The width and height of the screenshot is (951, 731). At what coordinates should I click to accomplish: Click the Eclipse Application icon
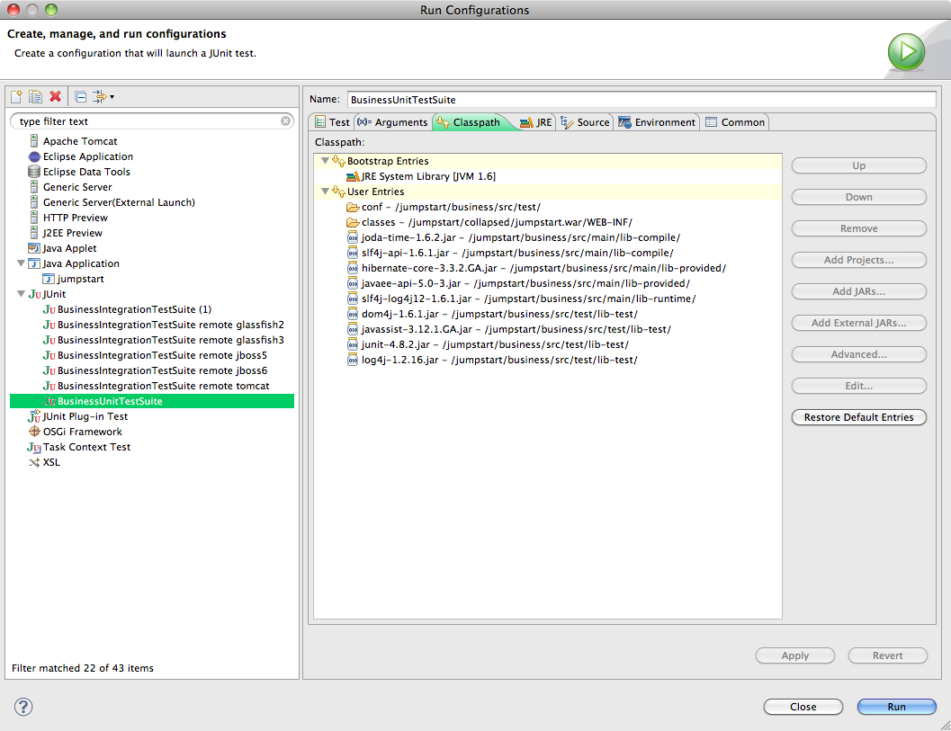[x=34, y=156]
